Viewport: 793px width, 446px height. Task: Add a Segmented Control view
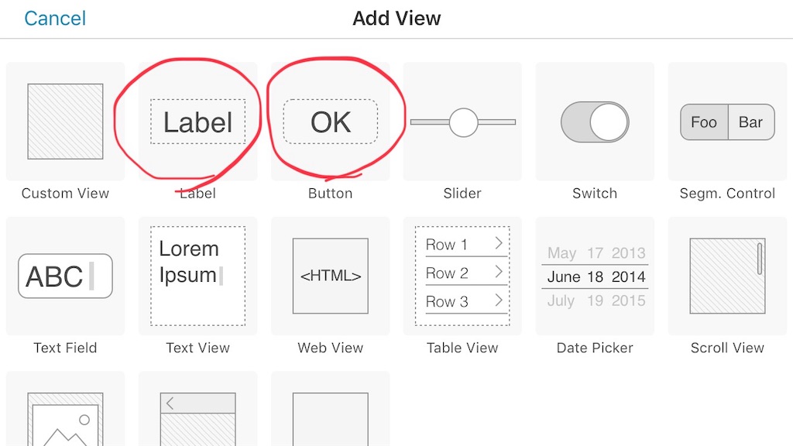click(x=727, y=122)
